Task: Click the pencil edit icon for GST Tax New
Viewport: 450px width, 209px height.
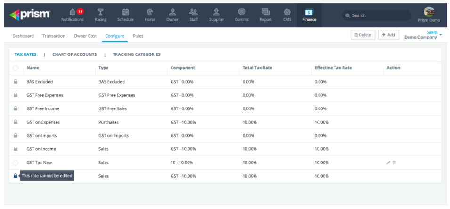Action: pos(388,163)
